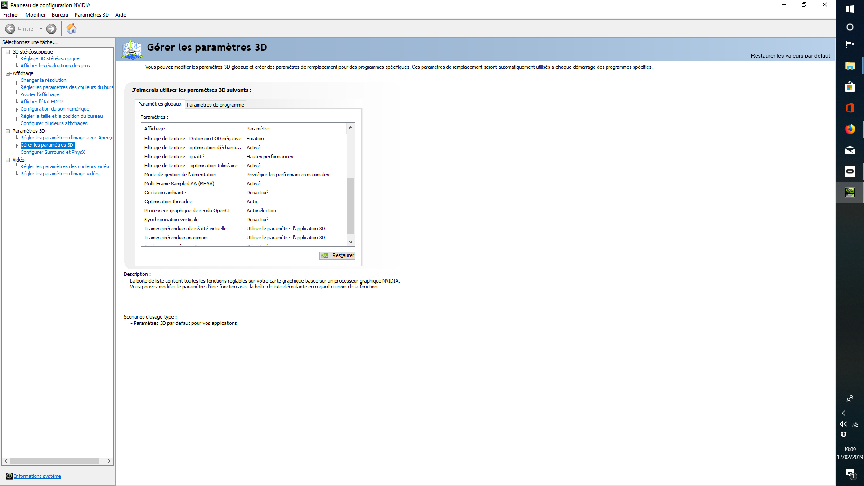Open network status icon in tray
The height and width of the screenshot is (486, 864).
[855, 424]
